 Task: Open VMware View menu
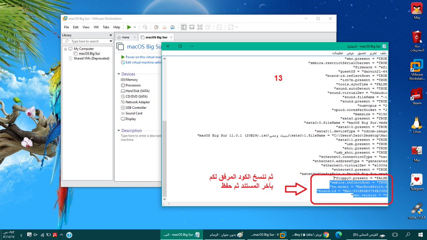point(86,27)
